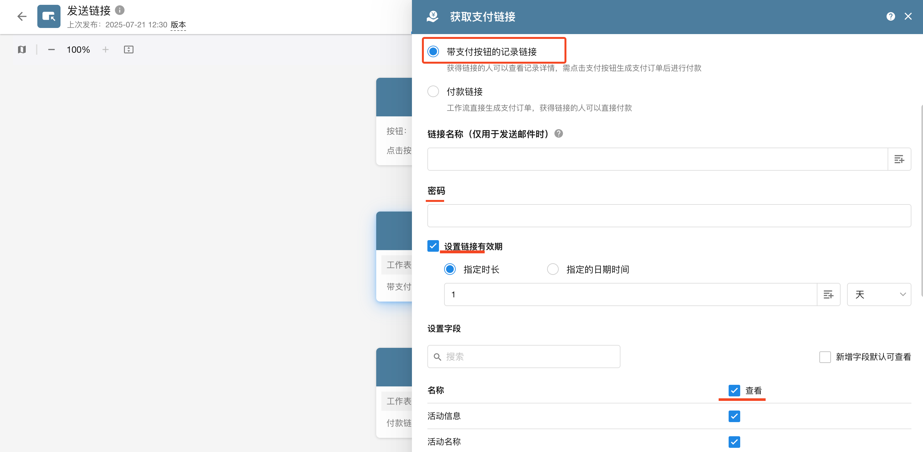Click the insert-field icon in the duration box

click(828, 294)
